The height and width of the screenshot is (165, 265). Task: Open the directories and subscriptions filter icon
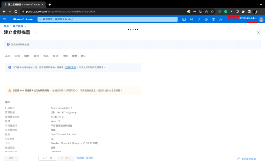point(191,19)
